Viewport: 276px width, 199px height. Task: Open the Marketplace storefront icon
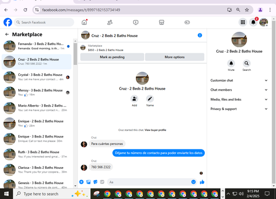(161, 23)
